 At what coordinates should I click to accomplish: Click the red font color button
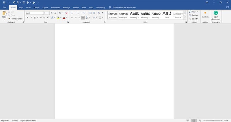tap(64, 18)
